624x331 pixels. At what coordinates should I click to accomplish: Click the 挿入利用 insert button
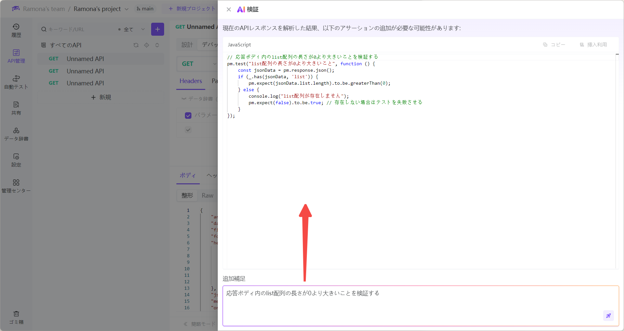(x=593, y=45)
